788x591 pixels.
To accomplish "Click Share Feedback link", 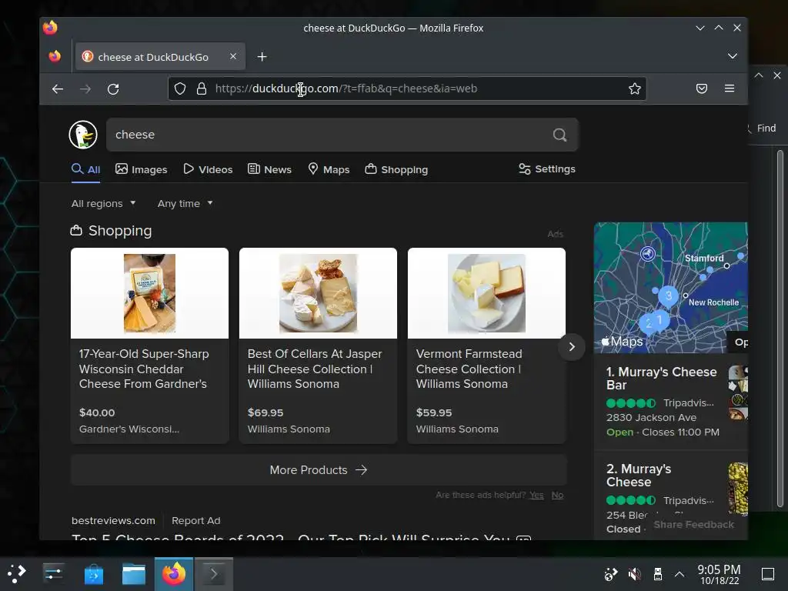I will coord(693,524).
